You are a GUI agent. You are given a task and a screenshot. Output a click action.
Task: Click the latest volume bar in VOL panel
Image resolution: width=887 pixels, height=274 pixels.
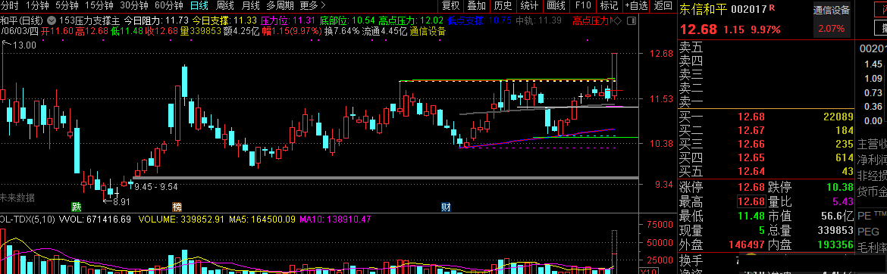click(x=615, y=252)
